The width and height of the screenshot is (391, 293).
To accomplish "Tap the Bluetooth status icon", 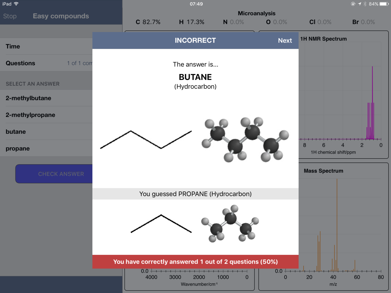I will [365, 4].
